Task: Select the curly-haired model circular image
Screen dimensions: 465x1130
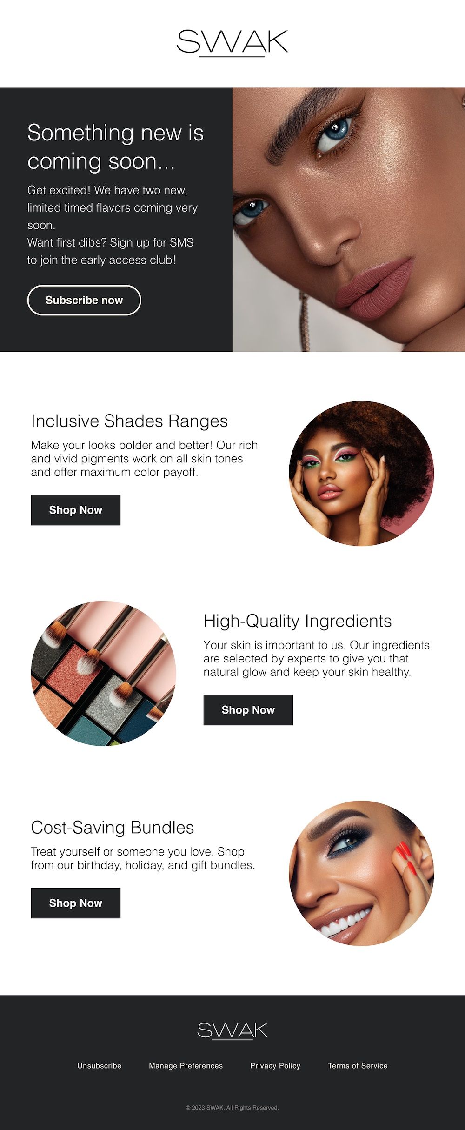Action: (362, 474)
